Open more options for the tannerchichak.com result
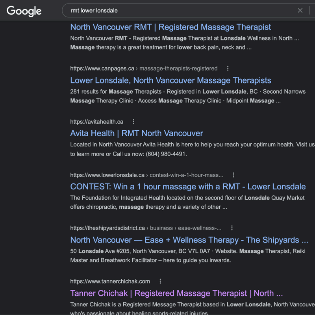The image size is (315, 315). click(x=160, y=281)
